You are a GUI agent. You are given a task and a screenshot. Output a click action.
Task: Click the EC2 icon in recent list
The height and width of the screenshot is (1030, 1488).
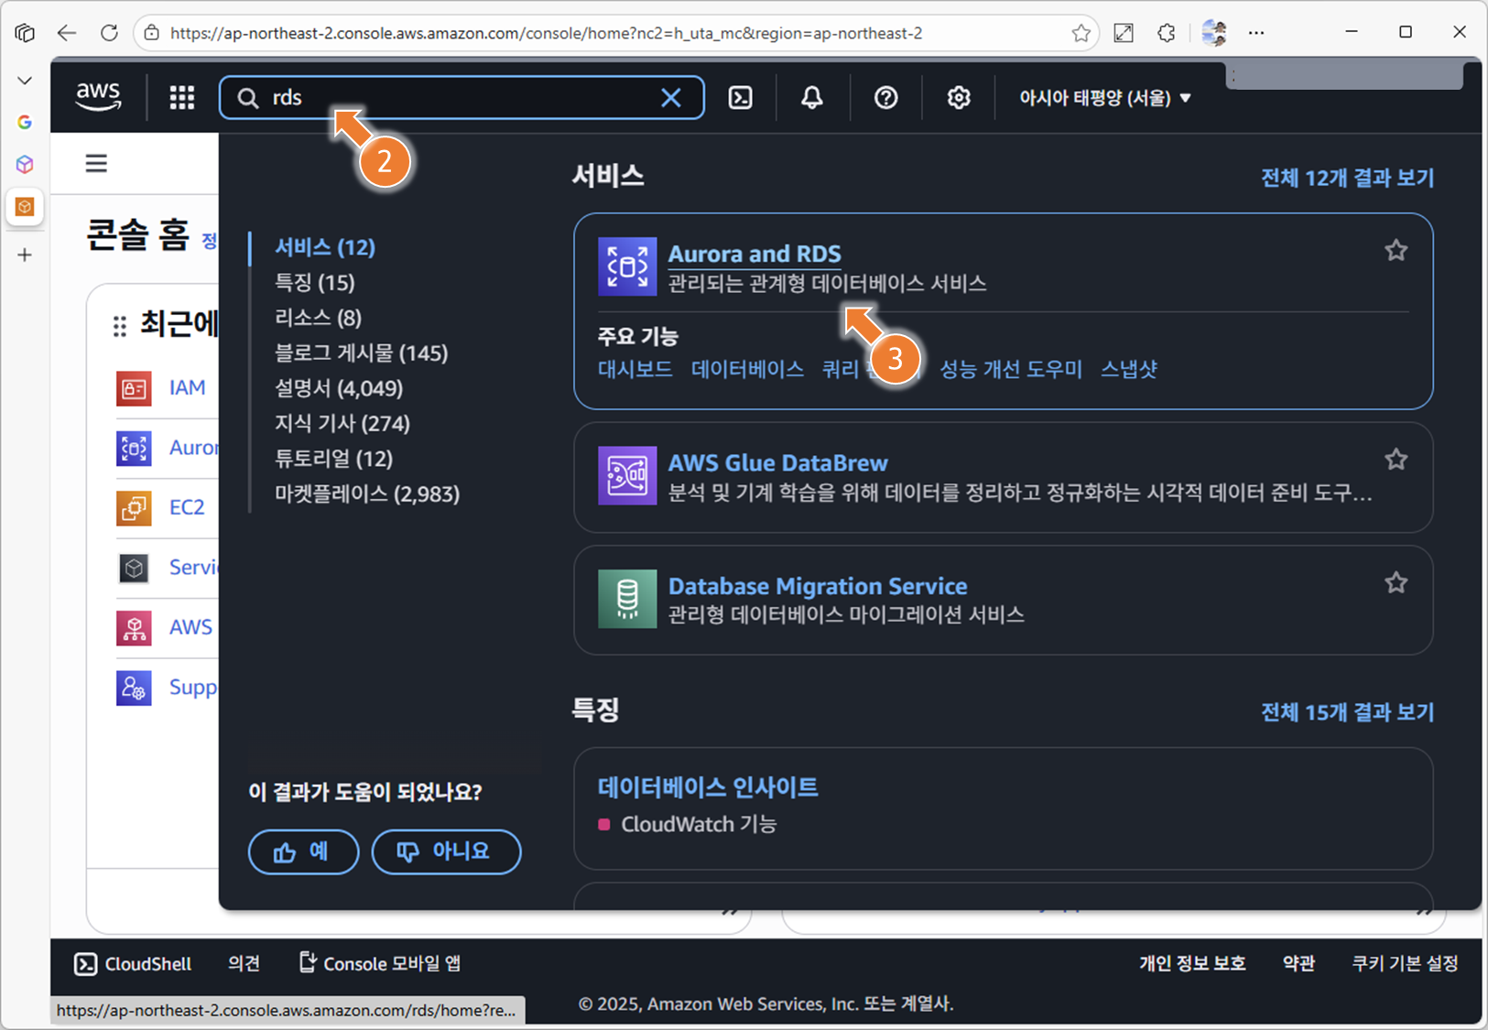[134, 507]
